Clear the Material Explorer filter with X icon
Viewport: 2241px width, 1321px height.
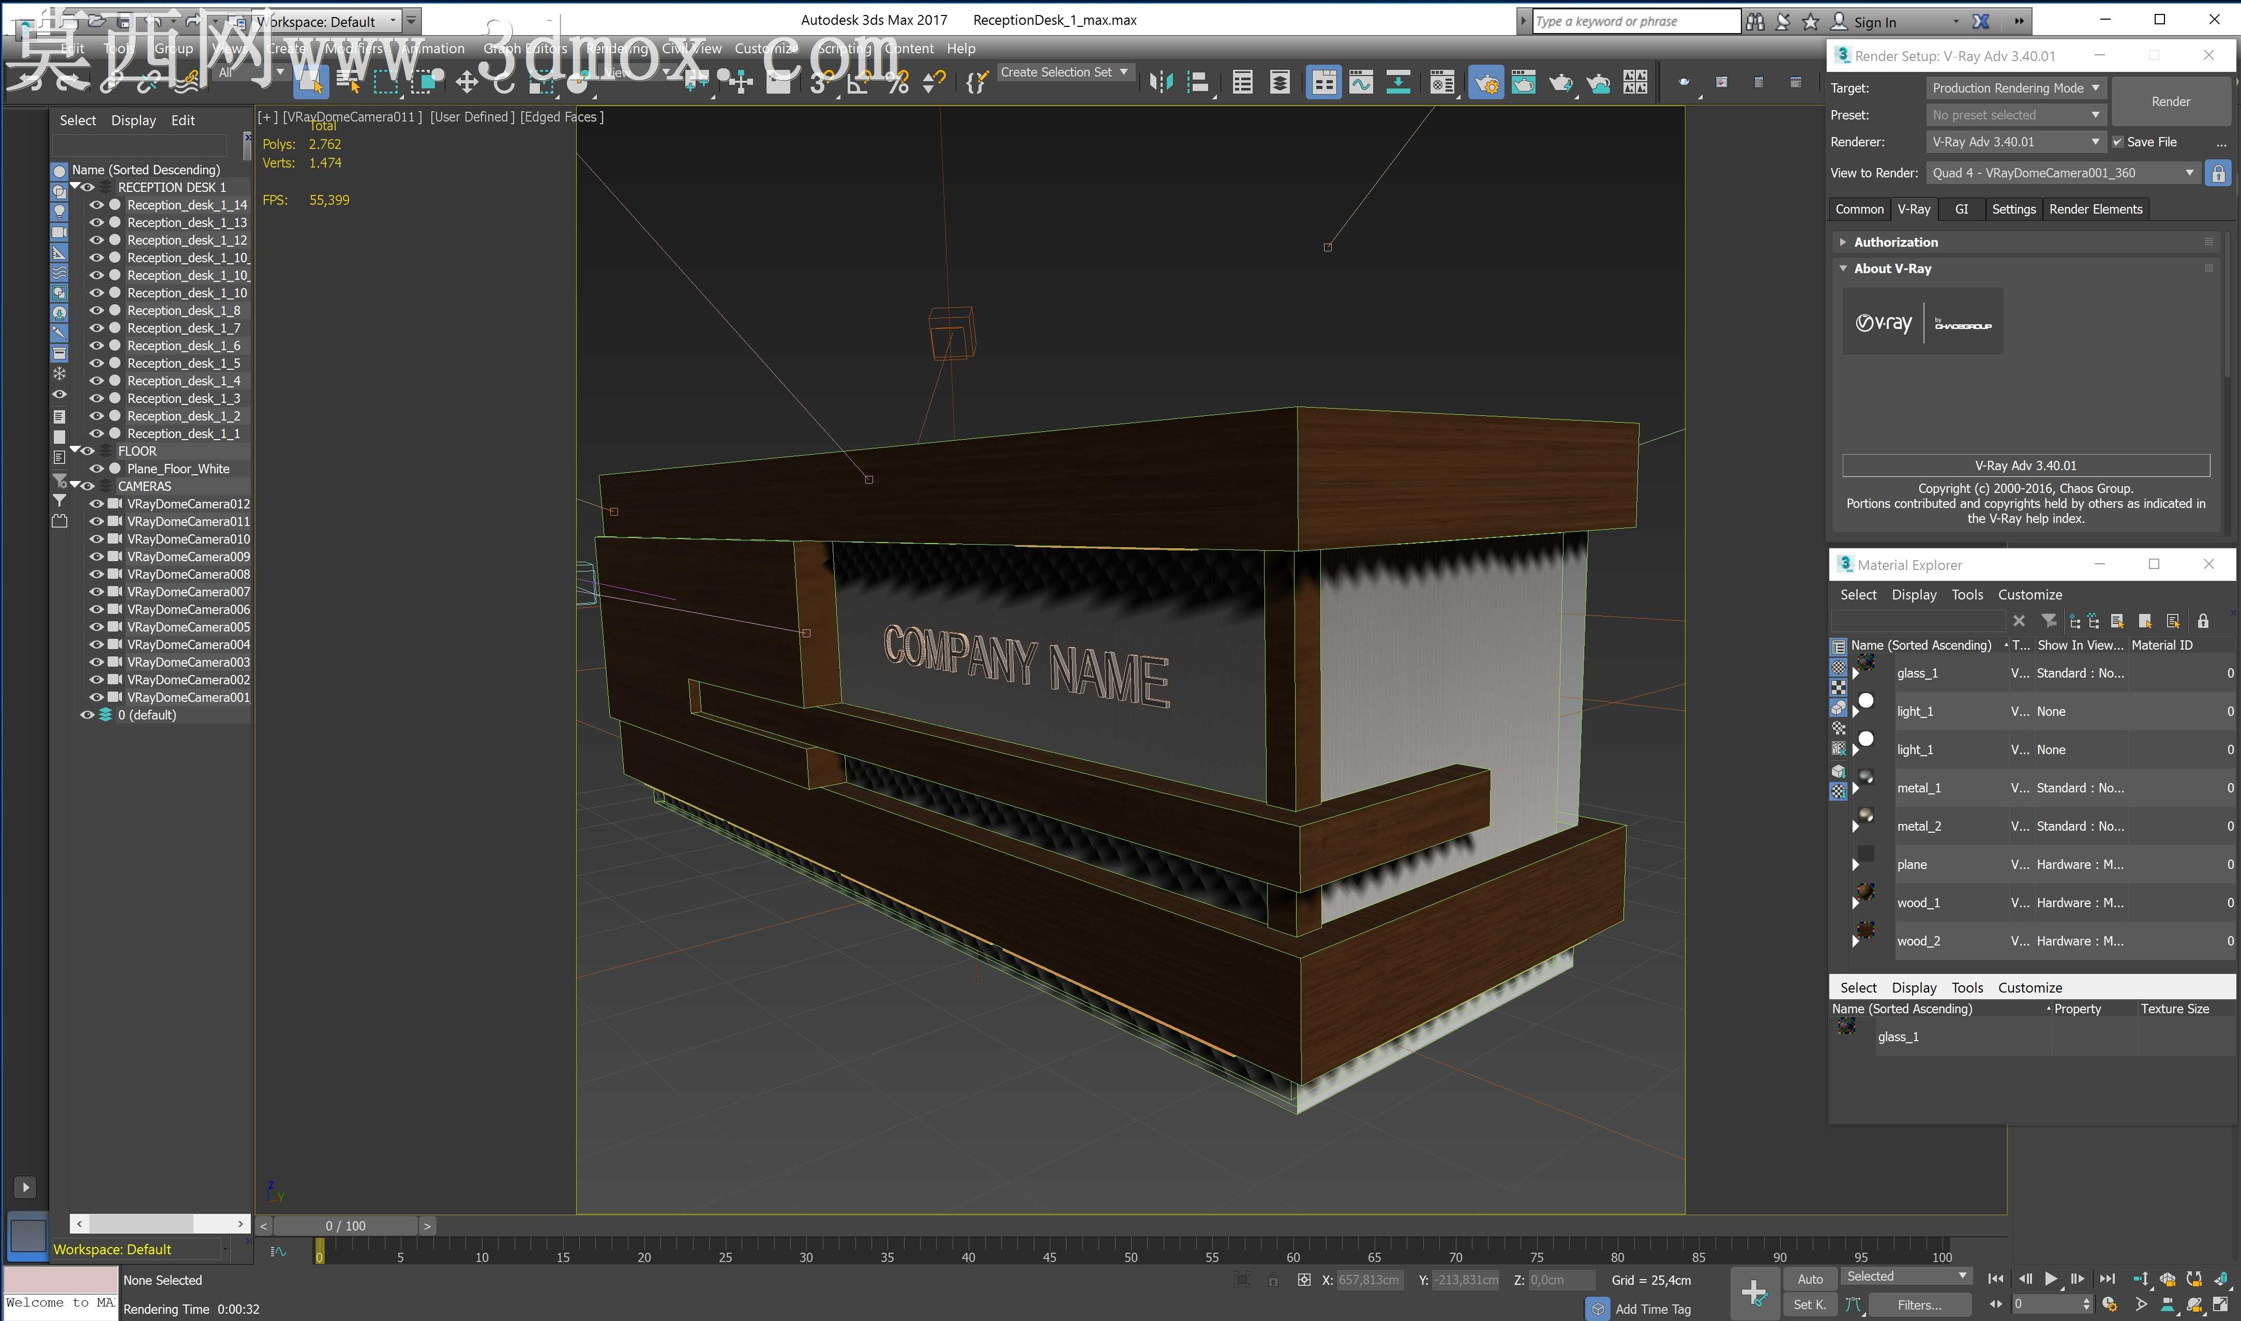pyautogui.click(x=2019, y=621)
